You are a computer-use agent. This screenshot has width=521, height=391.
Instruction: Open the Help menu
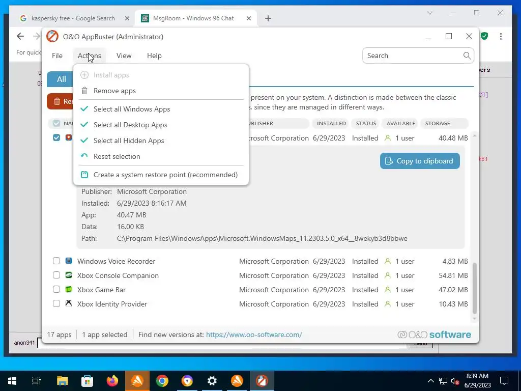[x=155, y=55]
